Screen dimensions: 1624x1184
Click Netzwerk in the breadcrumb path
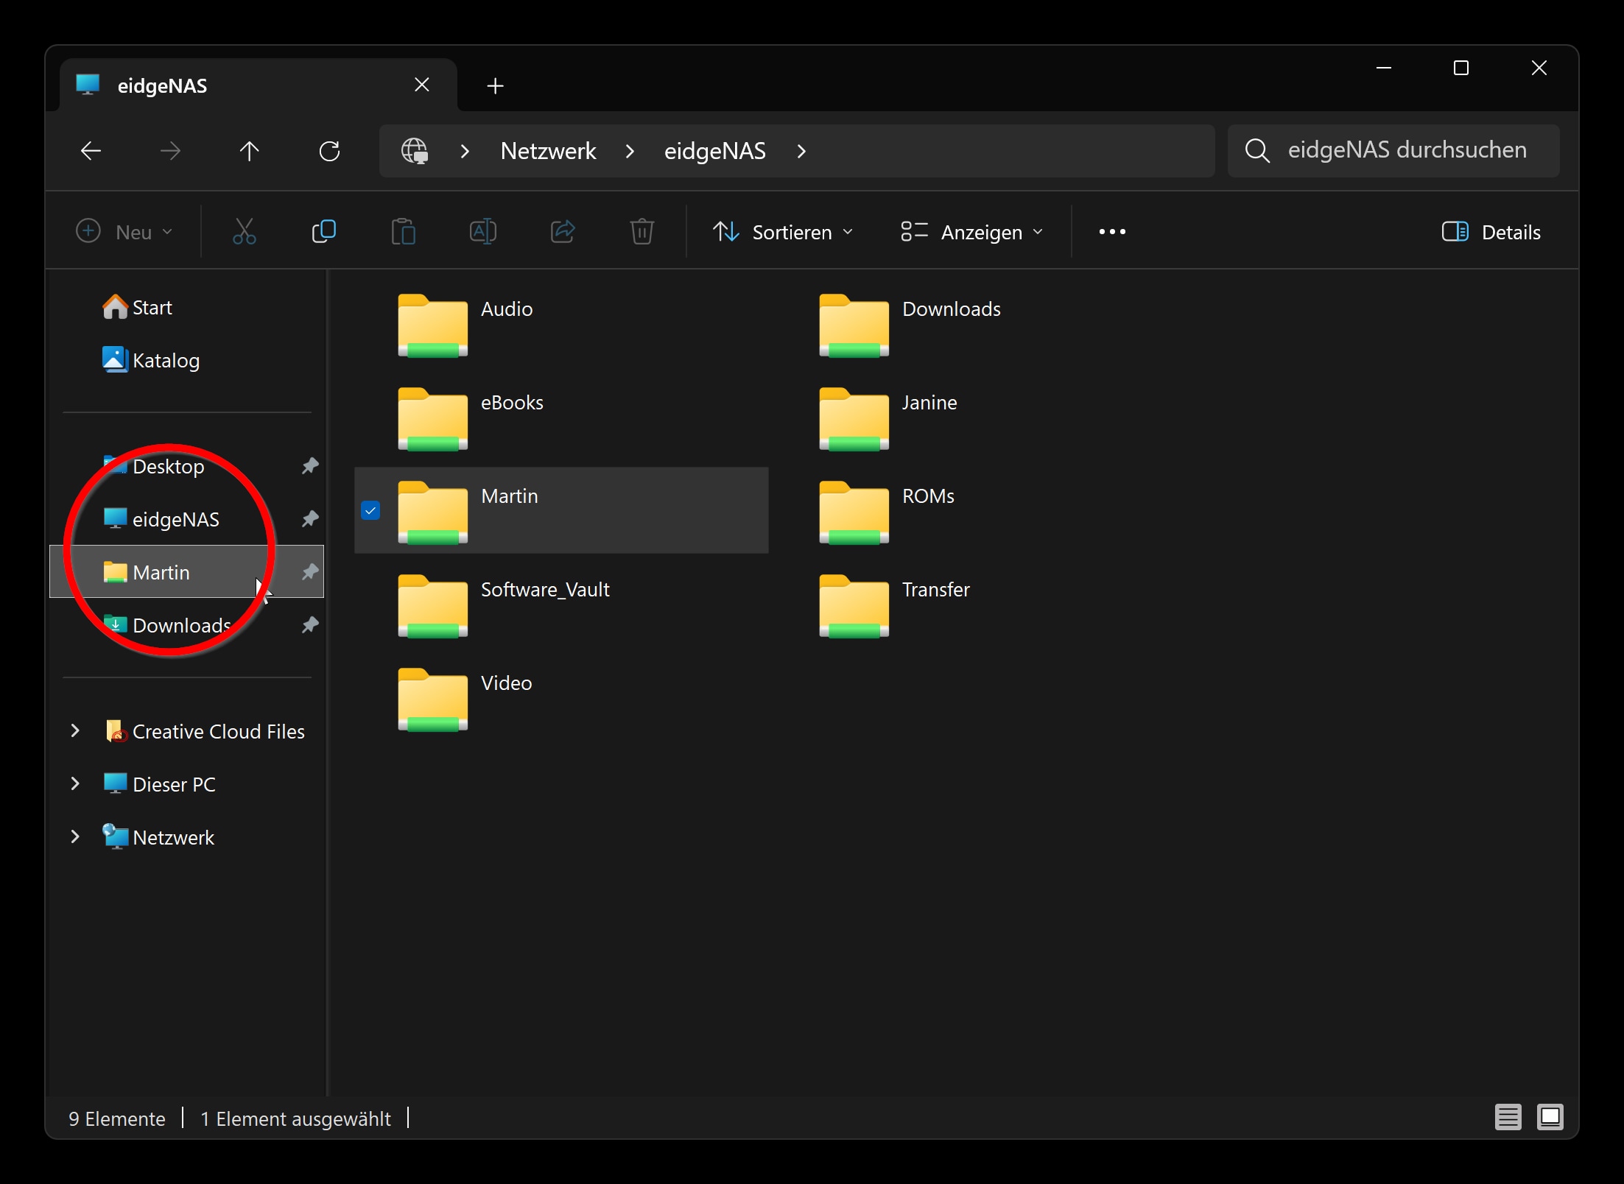coord(548,152)
